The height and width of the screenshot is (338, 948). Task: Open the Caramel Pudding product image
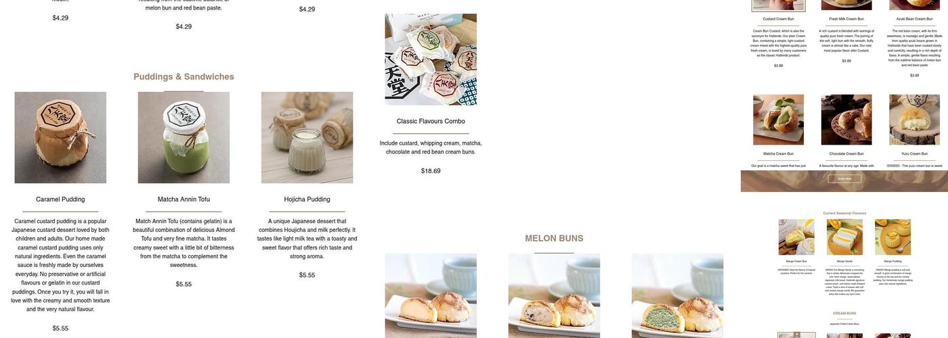[60, 138]
